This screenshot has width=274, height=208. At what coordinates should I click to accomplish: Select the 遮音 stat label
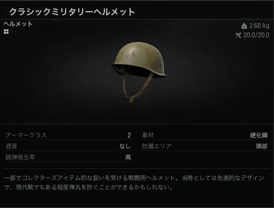pos(11,146)
